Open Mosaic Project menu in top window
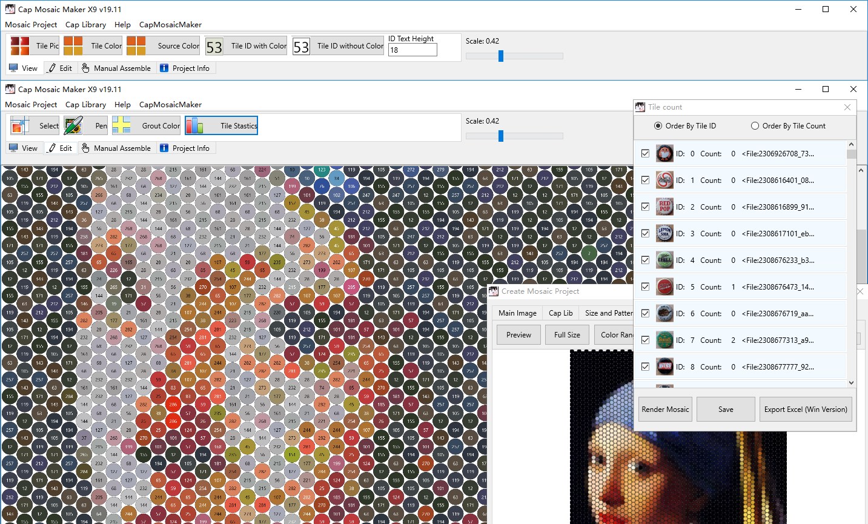868x524 pixels. pos(31,24)
